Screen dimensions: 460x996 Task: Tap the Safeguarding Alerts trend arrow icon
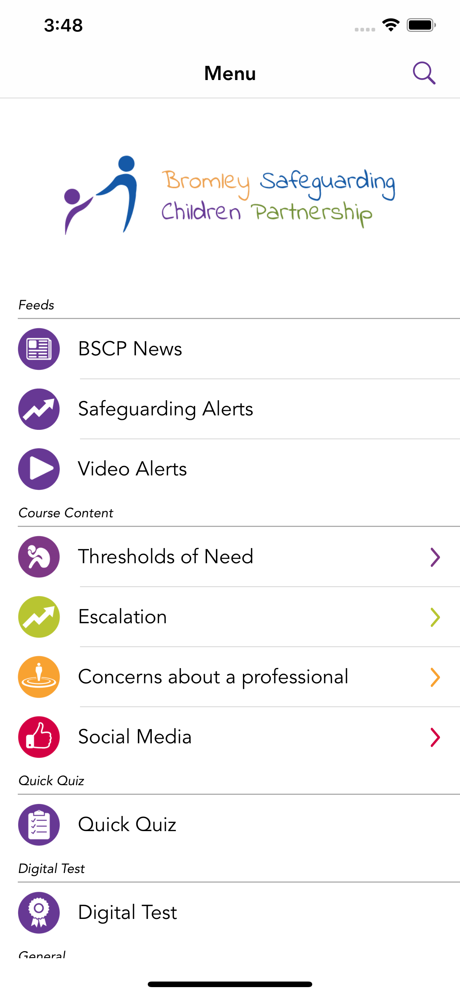pyautogui.click(x=39, y=409)
